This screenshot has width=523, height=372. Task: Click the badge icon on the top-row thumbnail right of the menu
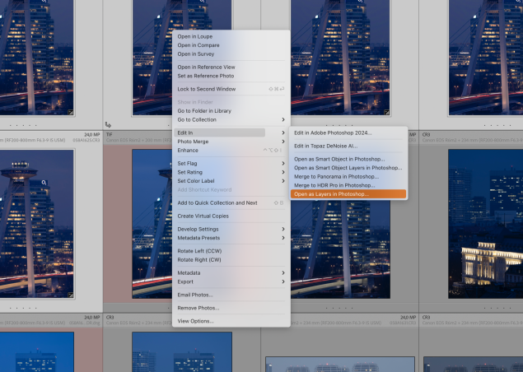tap(387, 111)
